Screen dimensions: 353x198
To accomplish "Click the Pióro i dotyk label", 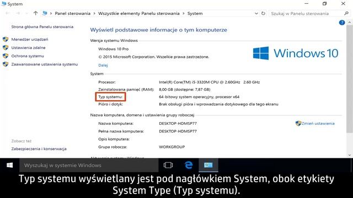I will click(x=110, y=104).
